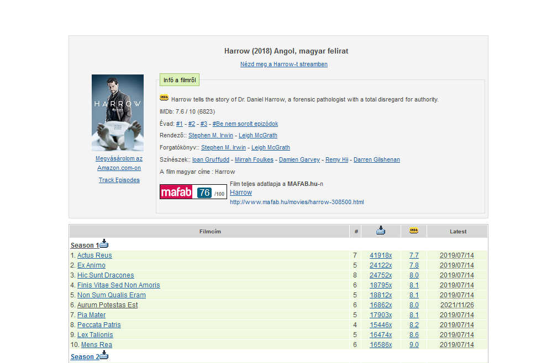Open episode 'Pia Mater'
This screenshot has height=363, width=547.
[91, 315]
